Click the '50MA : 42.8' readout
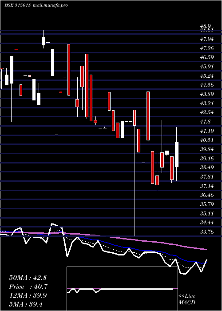The height and width of the screenshot is (311, 222). point(28,278)
